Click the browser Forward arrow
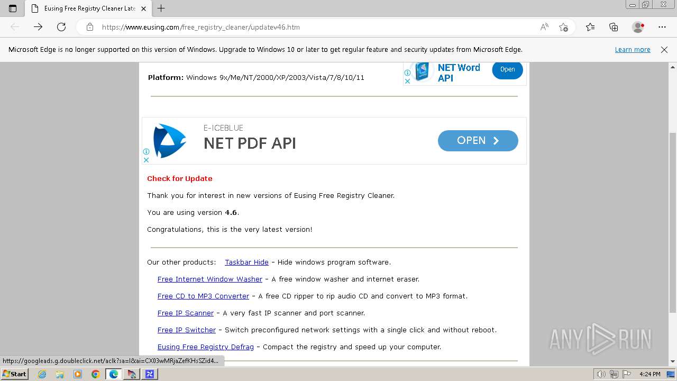Image resolution: width=677 pixels, height=381 pixels. click(38, 27)
